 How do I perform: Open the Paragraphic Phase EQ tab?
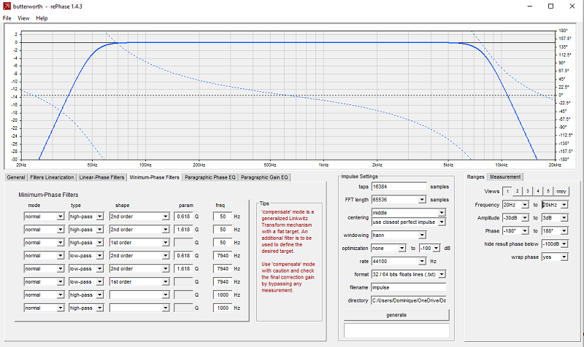click(x=210, y=177)
